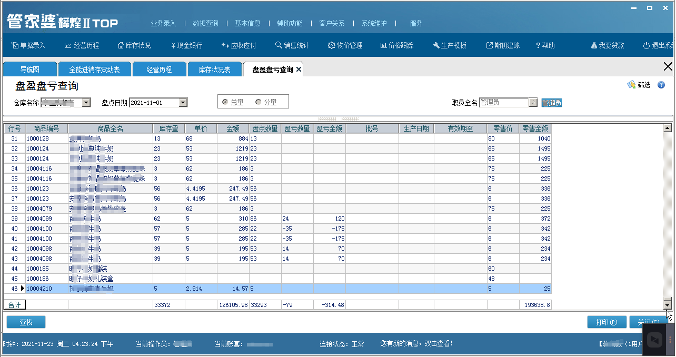Select the 总量 radio button
The image size is (676, 357).
(x=225, y=102)
